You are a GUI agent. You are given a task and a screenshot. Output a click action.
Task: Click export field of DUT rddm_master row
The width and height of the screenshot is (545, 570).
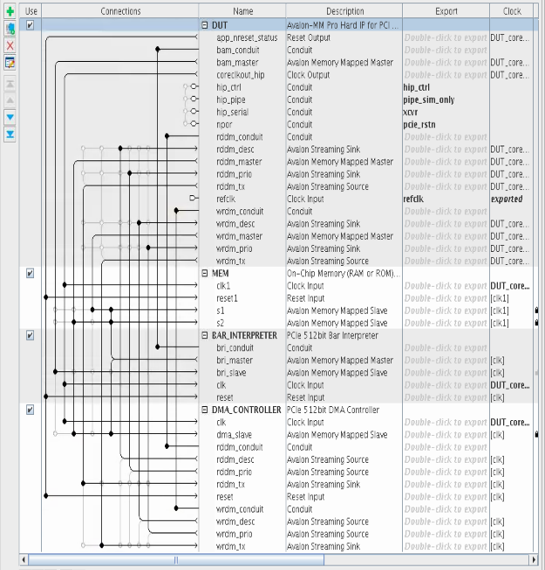click(x=446, y=162)
